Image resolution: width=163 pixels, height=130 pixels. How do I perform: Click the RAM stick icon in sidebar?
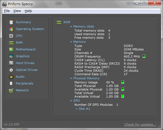pos(11,43)
